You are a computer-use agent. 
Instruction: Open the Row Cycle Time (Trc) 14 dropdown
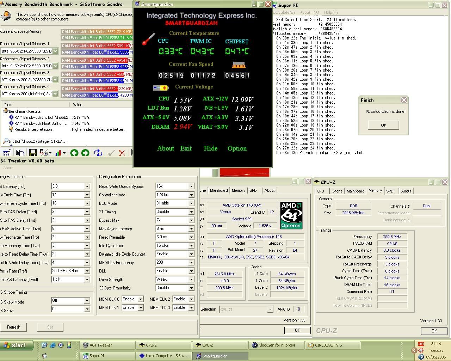click(x=87, y=195)
